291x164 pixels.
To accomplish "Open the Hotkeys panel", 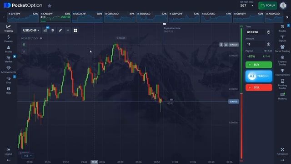I will (x=282, y=96).
